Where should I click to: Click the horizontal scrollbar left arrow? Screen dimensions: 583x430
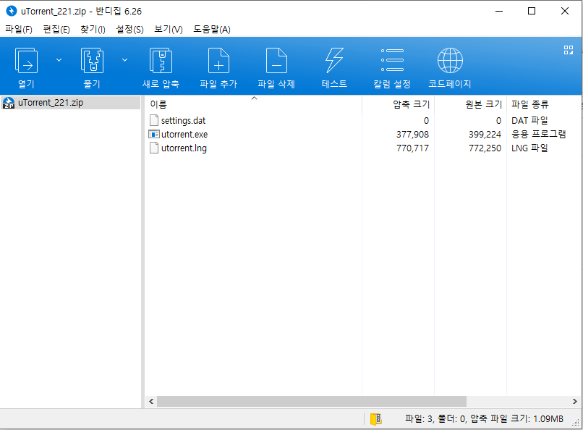point(151,401)
